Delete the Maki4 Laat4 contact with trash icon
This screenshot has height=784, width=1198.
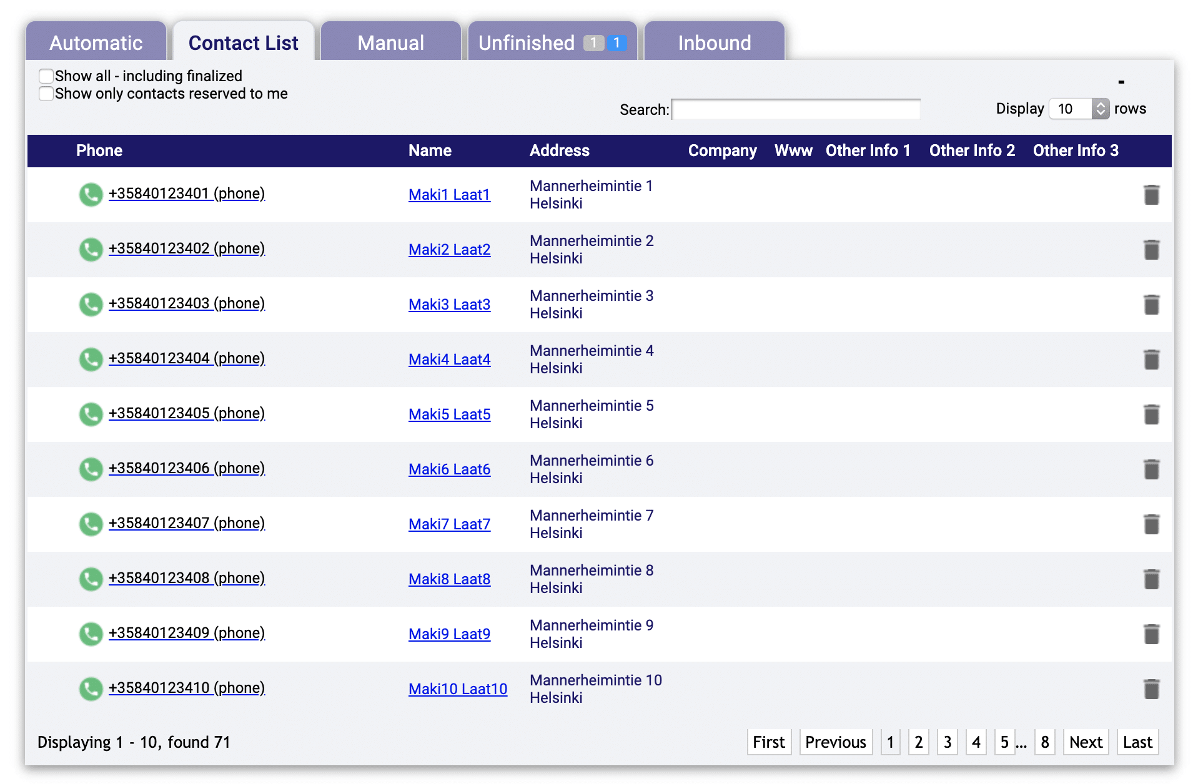1151,360
